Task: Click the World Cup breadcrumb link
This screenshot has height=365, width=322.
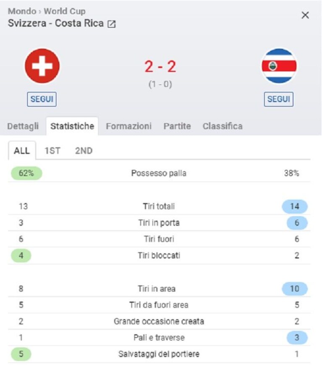Action: (65, 11)
